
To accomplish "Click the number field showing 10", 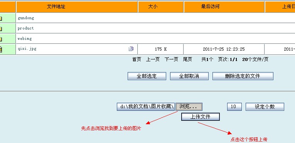I will coord(234,107).
